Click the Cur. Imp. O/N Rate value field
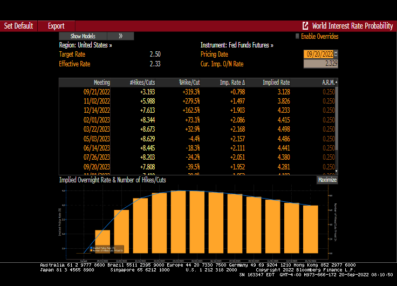The height and width of the screenshot is (286, 397). click(x=320, y=64)
